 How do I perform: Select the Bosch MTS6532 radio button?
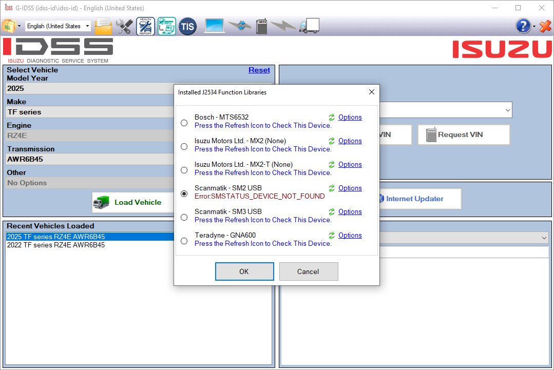coord(184,123)
